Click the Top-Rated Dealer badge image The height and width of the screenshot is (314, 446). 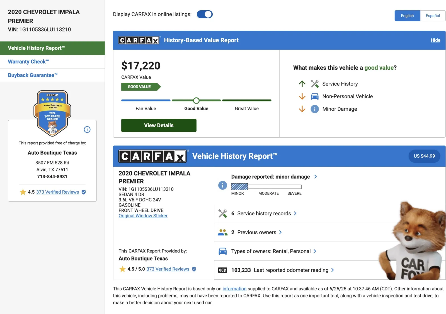coord(52,113)
